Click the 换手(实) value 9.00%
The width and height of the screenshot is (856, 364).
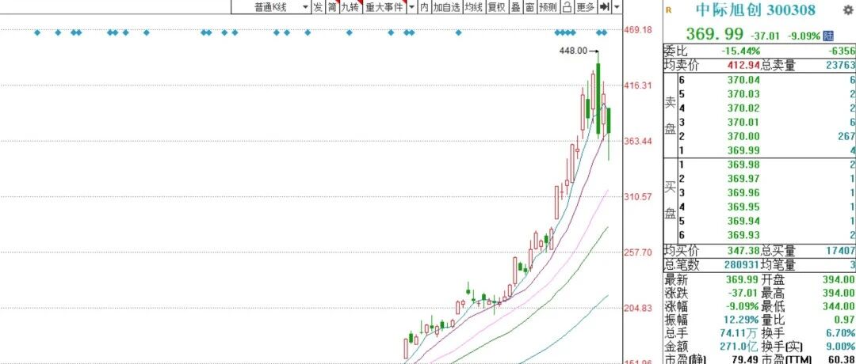tap(841, 347)
